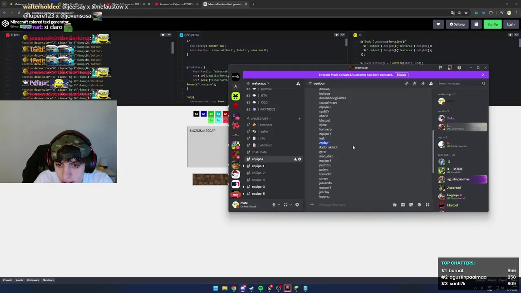
Task: Disable Streamer Mode in purple banner
Action: tap(401, 74)
